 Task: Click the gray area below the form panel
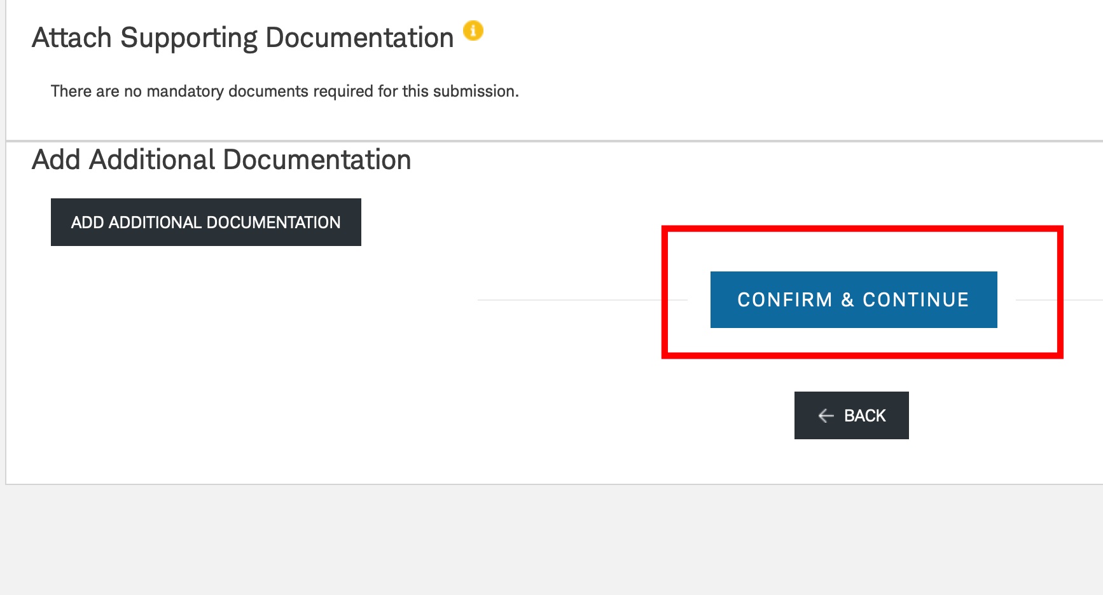551,540
